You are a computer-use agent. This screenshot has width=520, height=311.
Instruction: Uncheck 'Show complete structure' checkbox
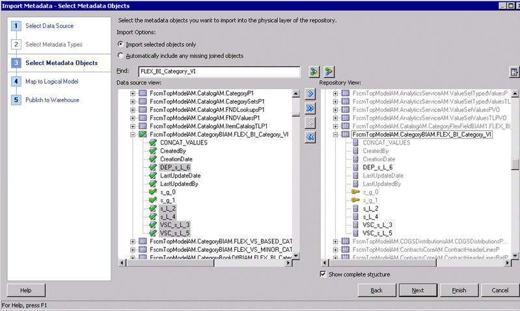coord(323,274)
